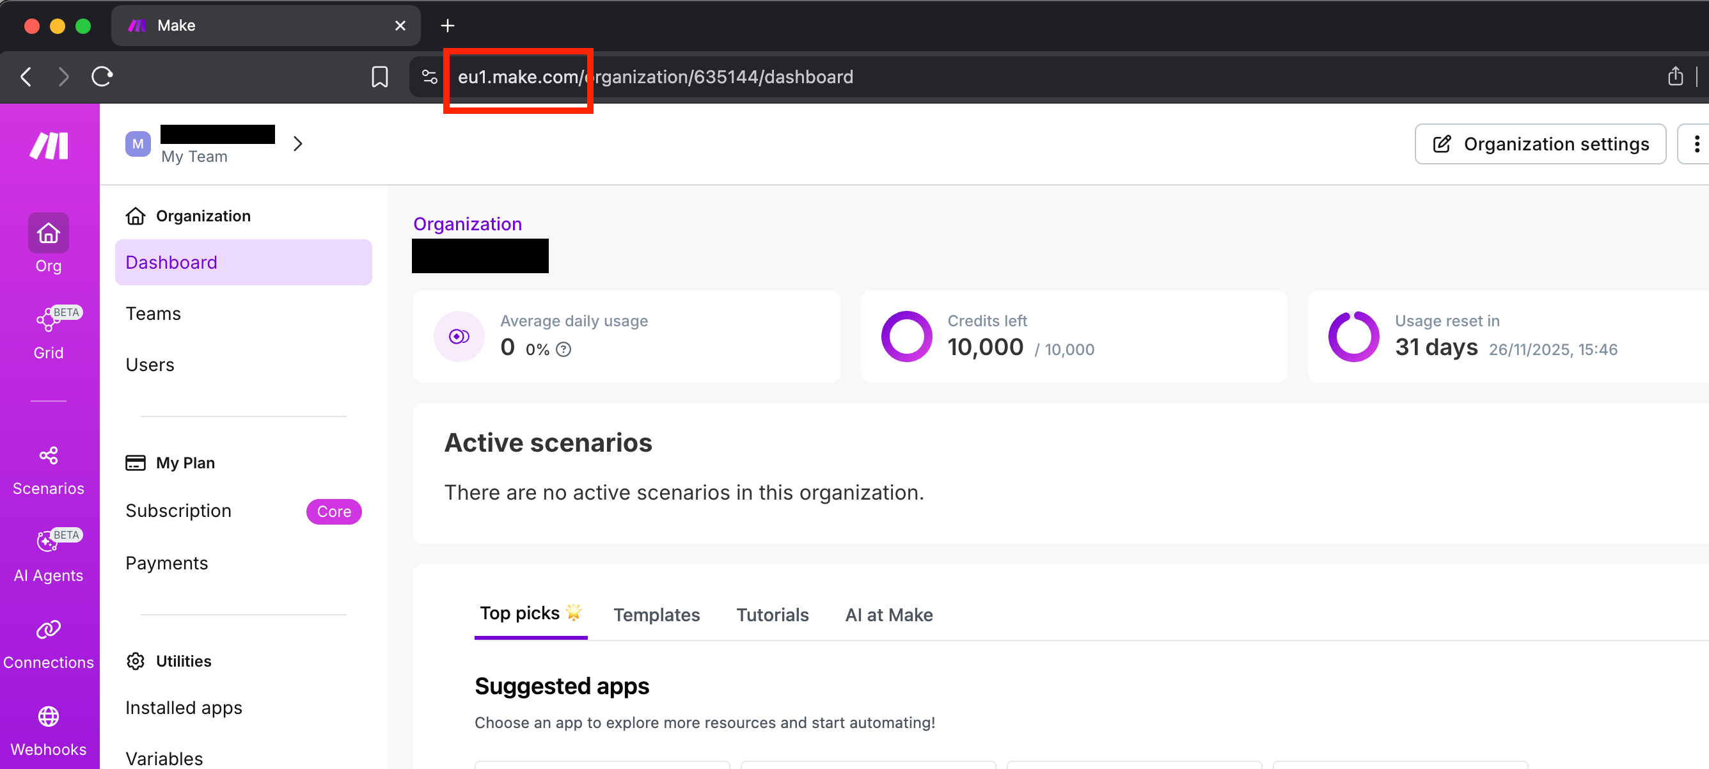Viewport: 1709px width, 769px height.
Task: Open the three-dot more options menu
Action: click(1696, 143)
